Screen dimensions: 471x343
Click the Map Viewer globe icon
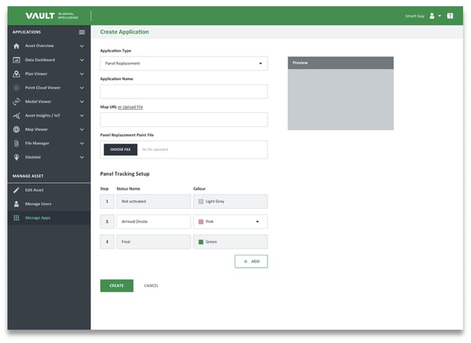pyautogui.click(x=16, y=130)
